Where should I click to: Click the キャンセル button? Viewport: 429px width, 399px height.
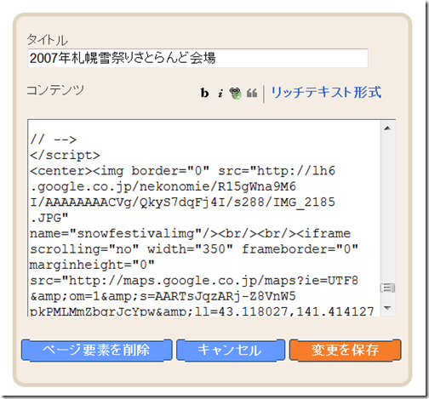[231, 351]
